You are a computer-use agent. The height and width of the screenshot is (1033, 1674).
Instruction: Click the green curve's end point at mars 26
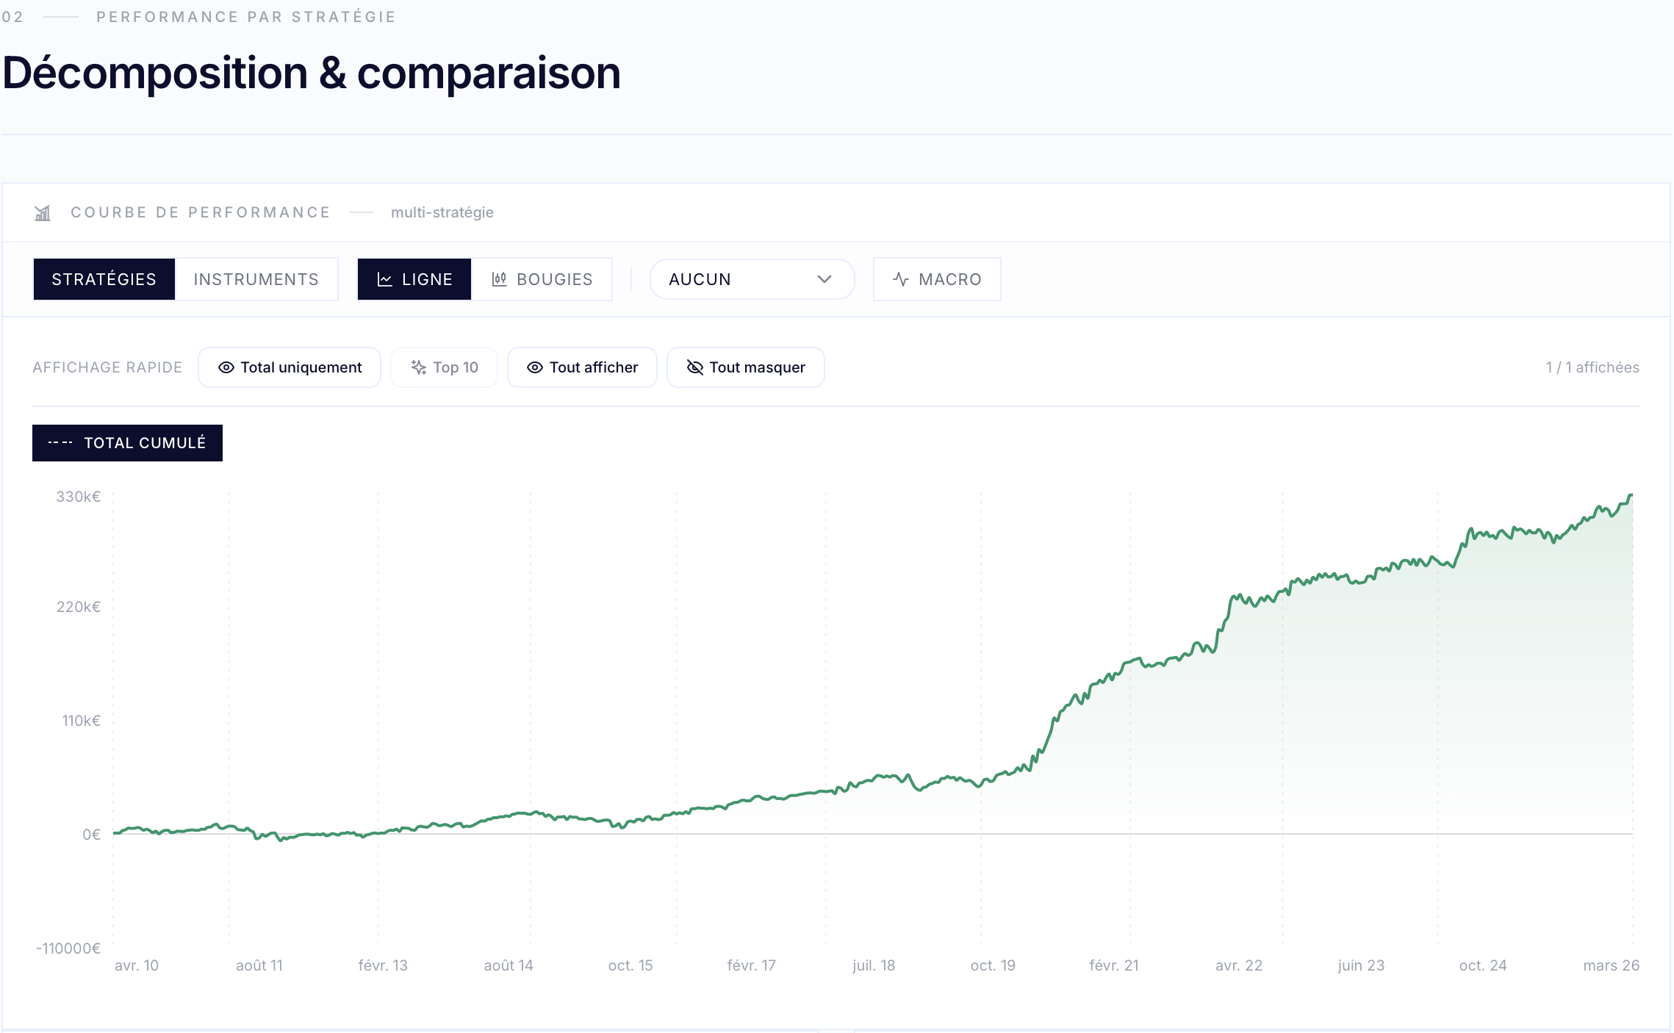(x=1631, y=496)
